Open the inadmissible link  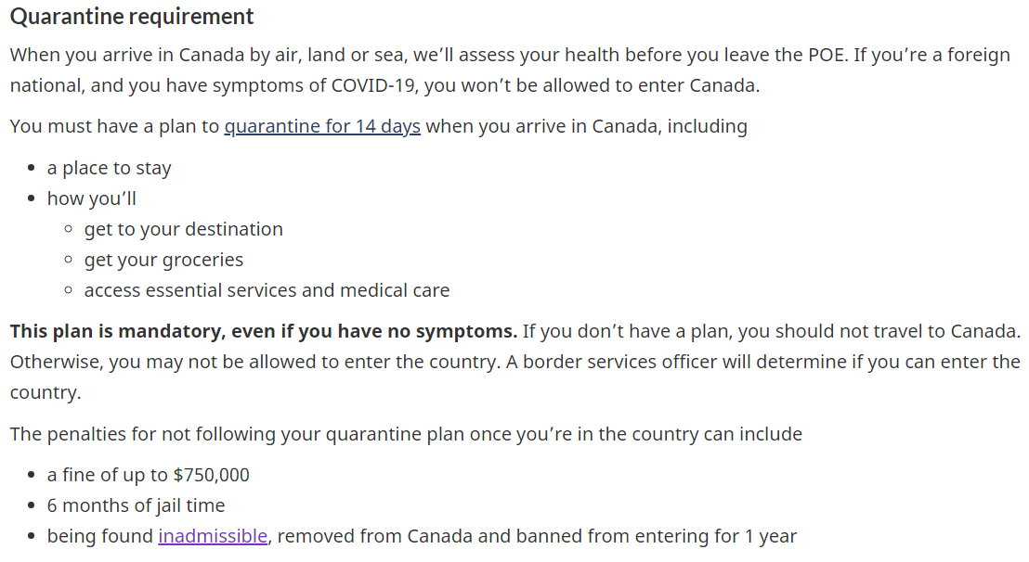213,536
